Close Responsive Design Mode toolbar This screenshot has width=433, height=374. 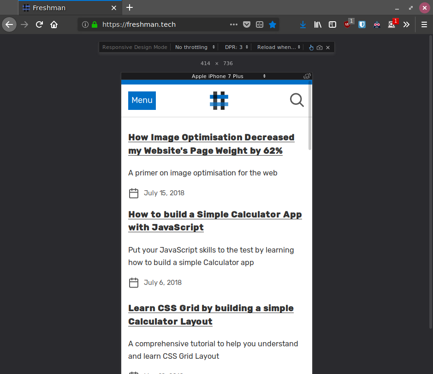click(x=328, y=48)
